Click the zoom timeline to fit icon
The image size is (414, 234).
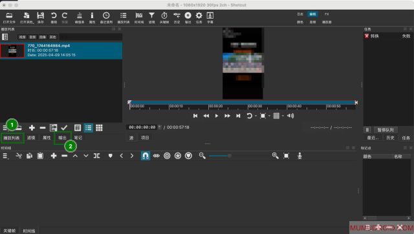[x=286, y=156]
